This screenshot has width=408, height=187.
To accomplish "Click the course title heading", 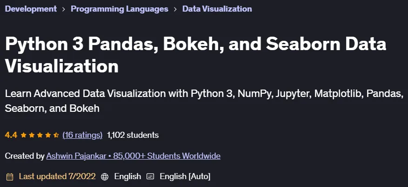I will tap(195, 55).
